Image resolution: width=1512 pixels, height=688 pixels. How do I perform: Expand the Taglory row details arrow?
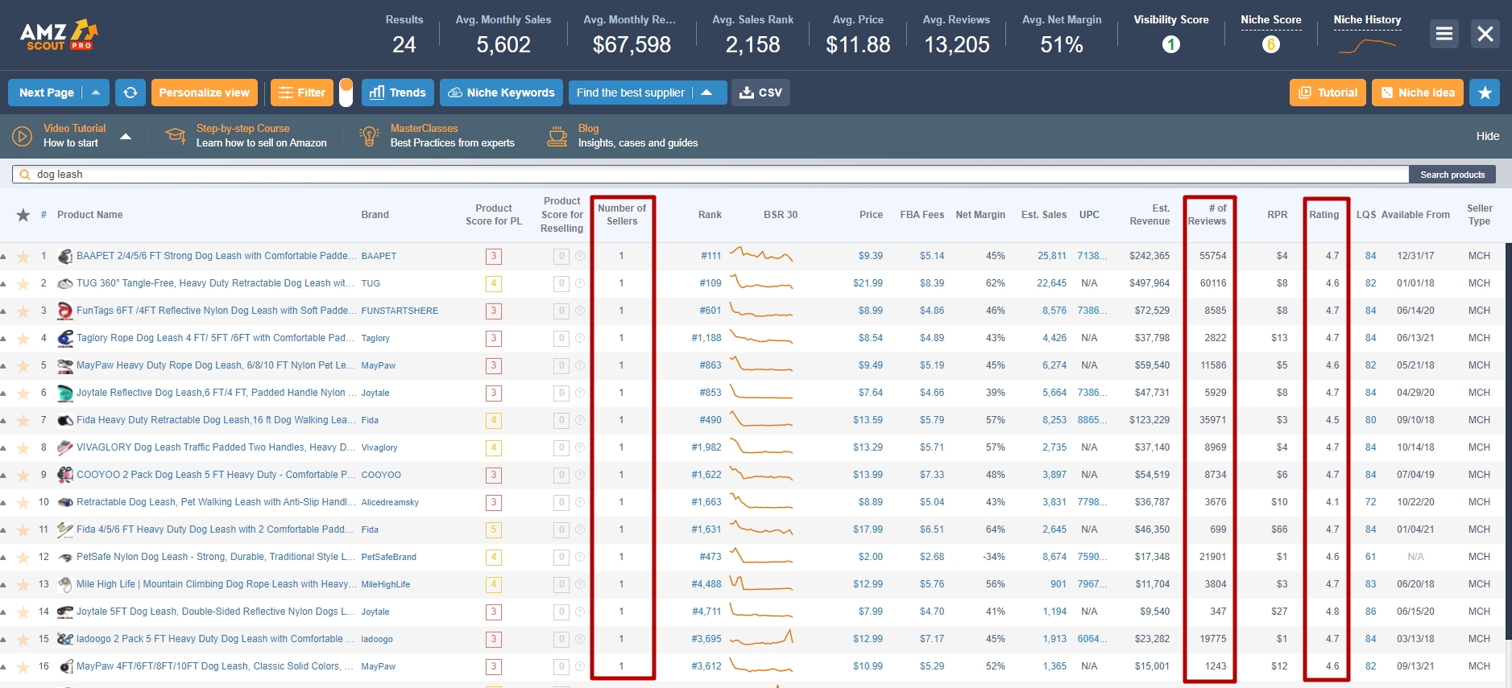pos(3,339)
